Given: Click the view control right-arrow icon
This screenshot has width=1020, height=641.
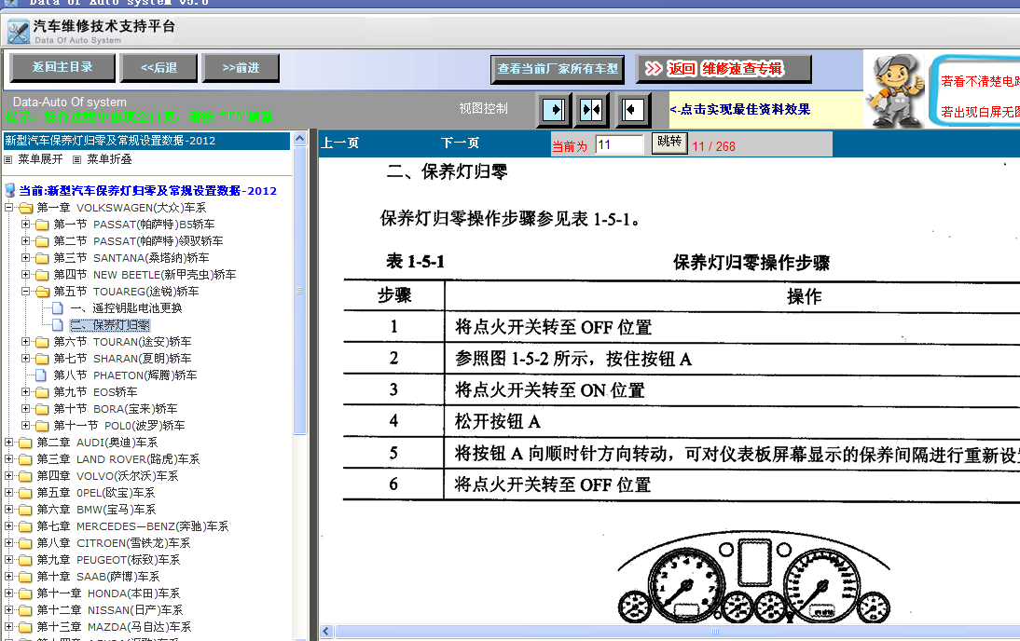Looking at the screenshot, I should [554, 109].
